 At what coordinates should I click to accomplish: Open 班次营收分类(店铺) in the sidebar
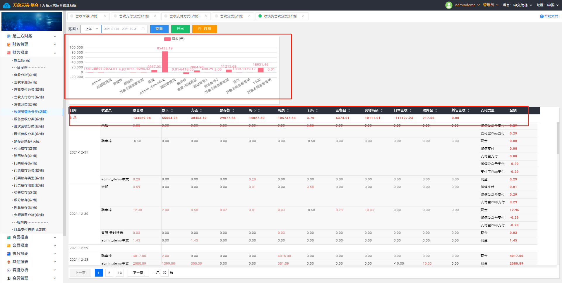click(x=29, y=126)
